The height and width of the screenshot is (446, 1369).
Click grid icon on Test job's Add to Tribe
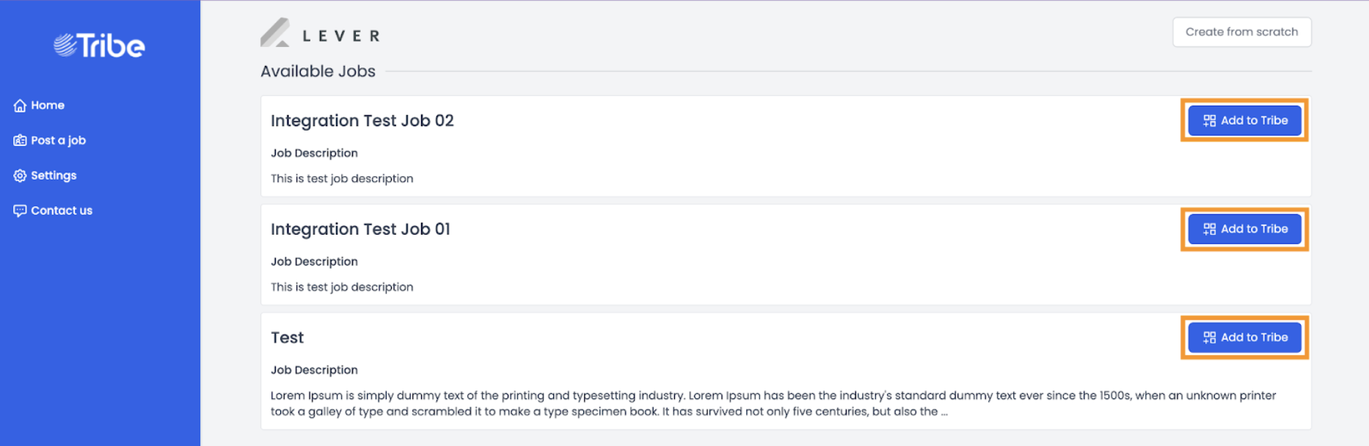(1210, 337)
